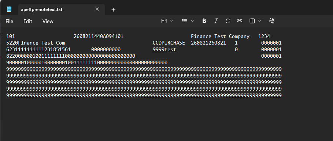Image resolution: width=333 pixels, height=141 pixels.
Task: Toggle strikethrough formatting
Action: click(227, 21)
